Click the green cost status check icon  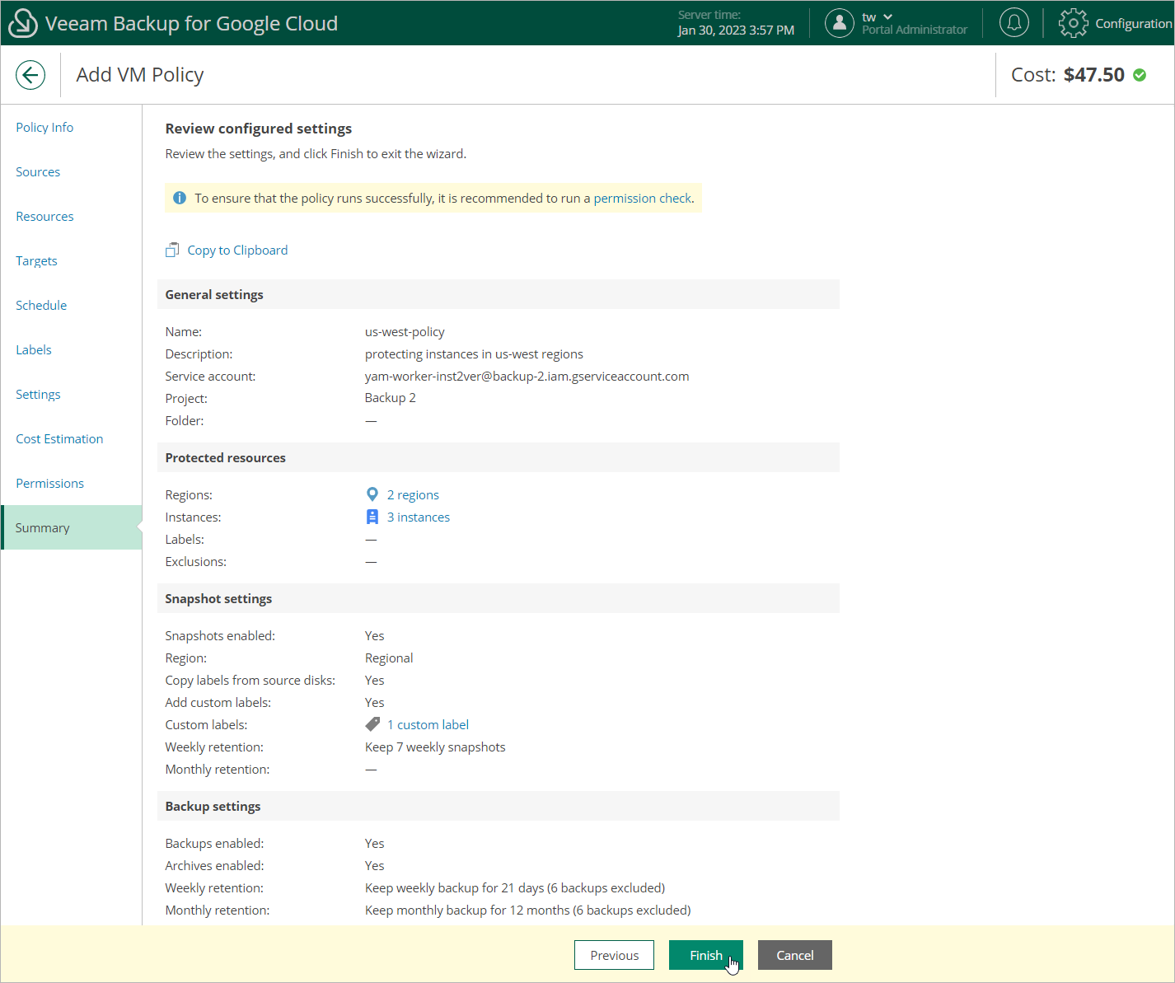1140,75
